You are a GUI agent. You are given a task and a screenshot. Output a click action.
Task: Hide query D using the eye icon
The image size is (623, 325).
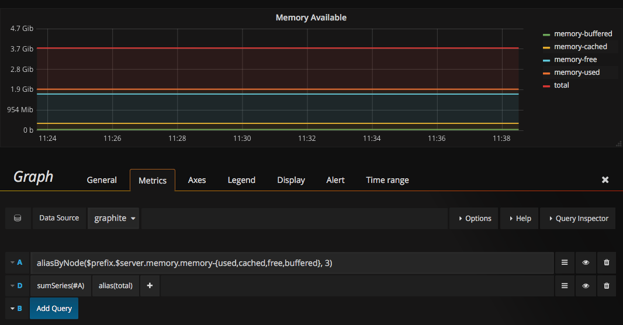click(x=586, y=286)
